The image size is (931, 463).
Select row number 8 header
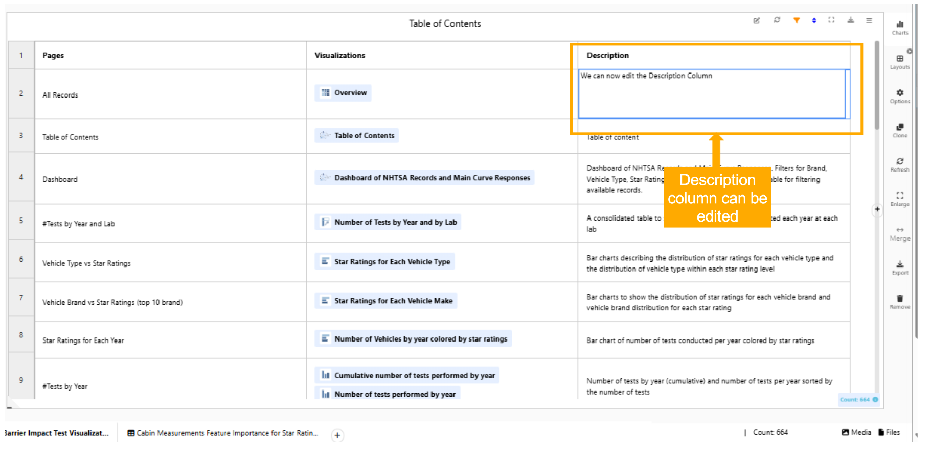point(21,335)
